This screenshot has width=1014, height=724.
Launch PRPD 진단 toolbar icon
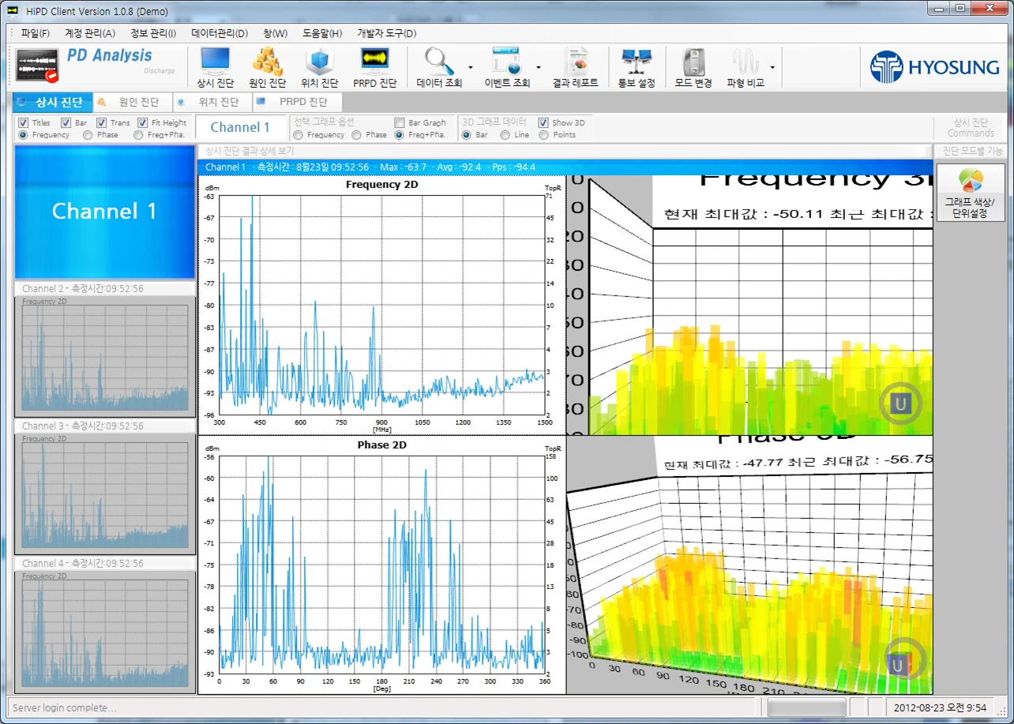click(x=374, y=67)
